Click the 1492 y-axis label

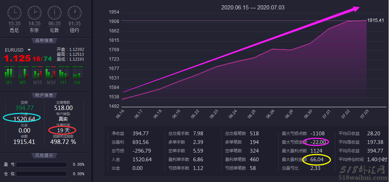tap(114, 106)
